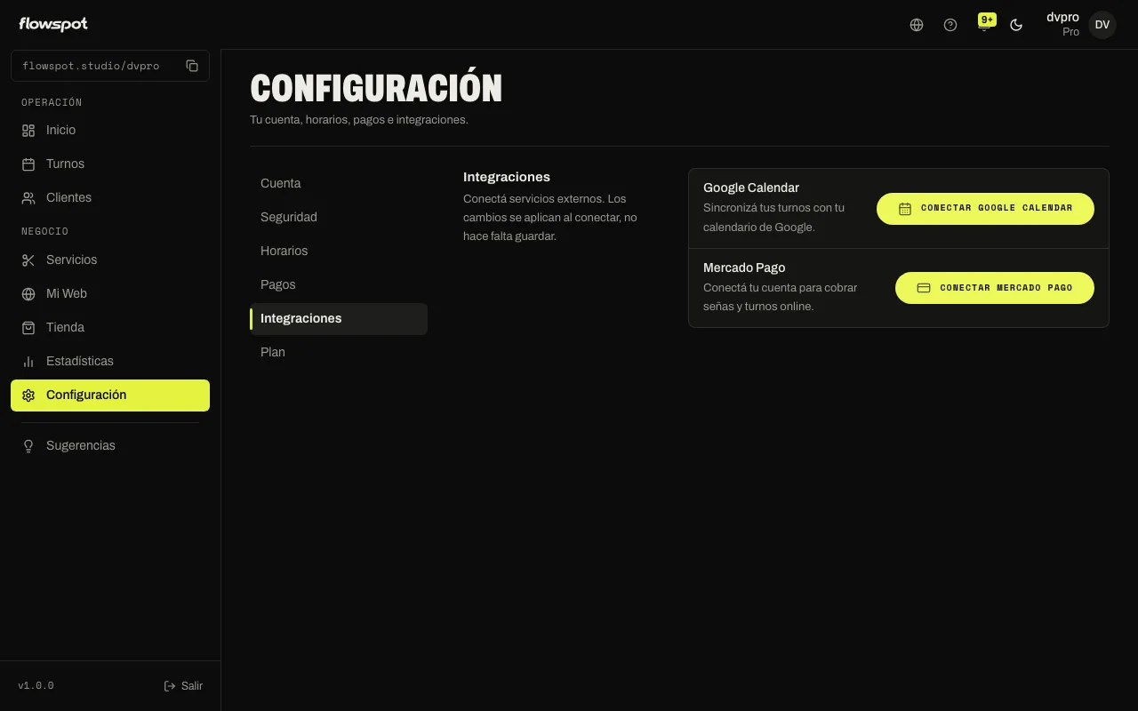Click the flowspot logo

point(53,25)
